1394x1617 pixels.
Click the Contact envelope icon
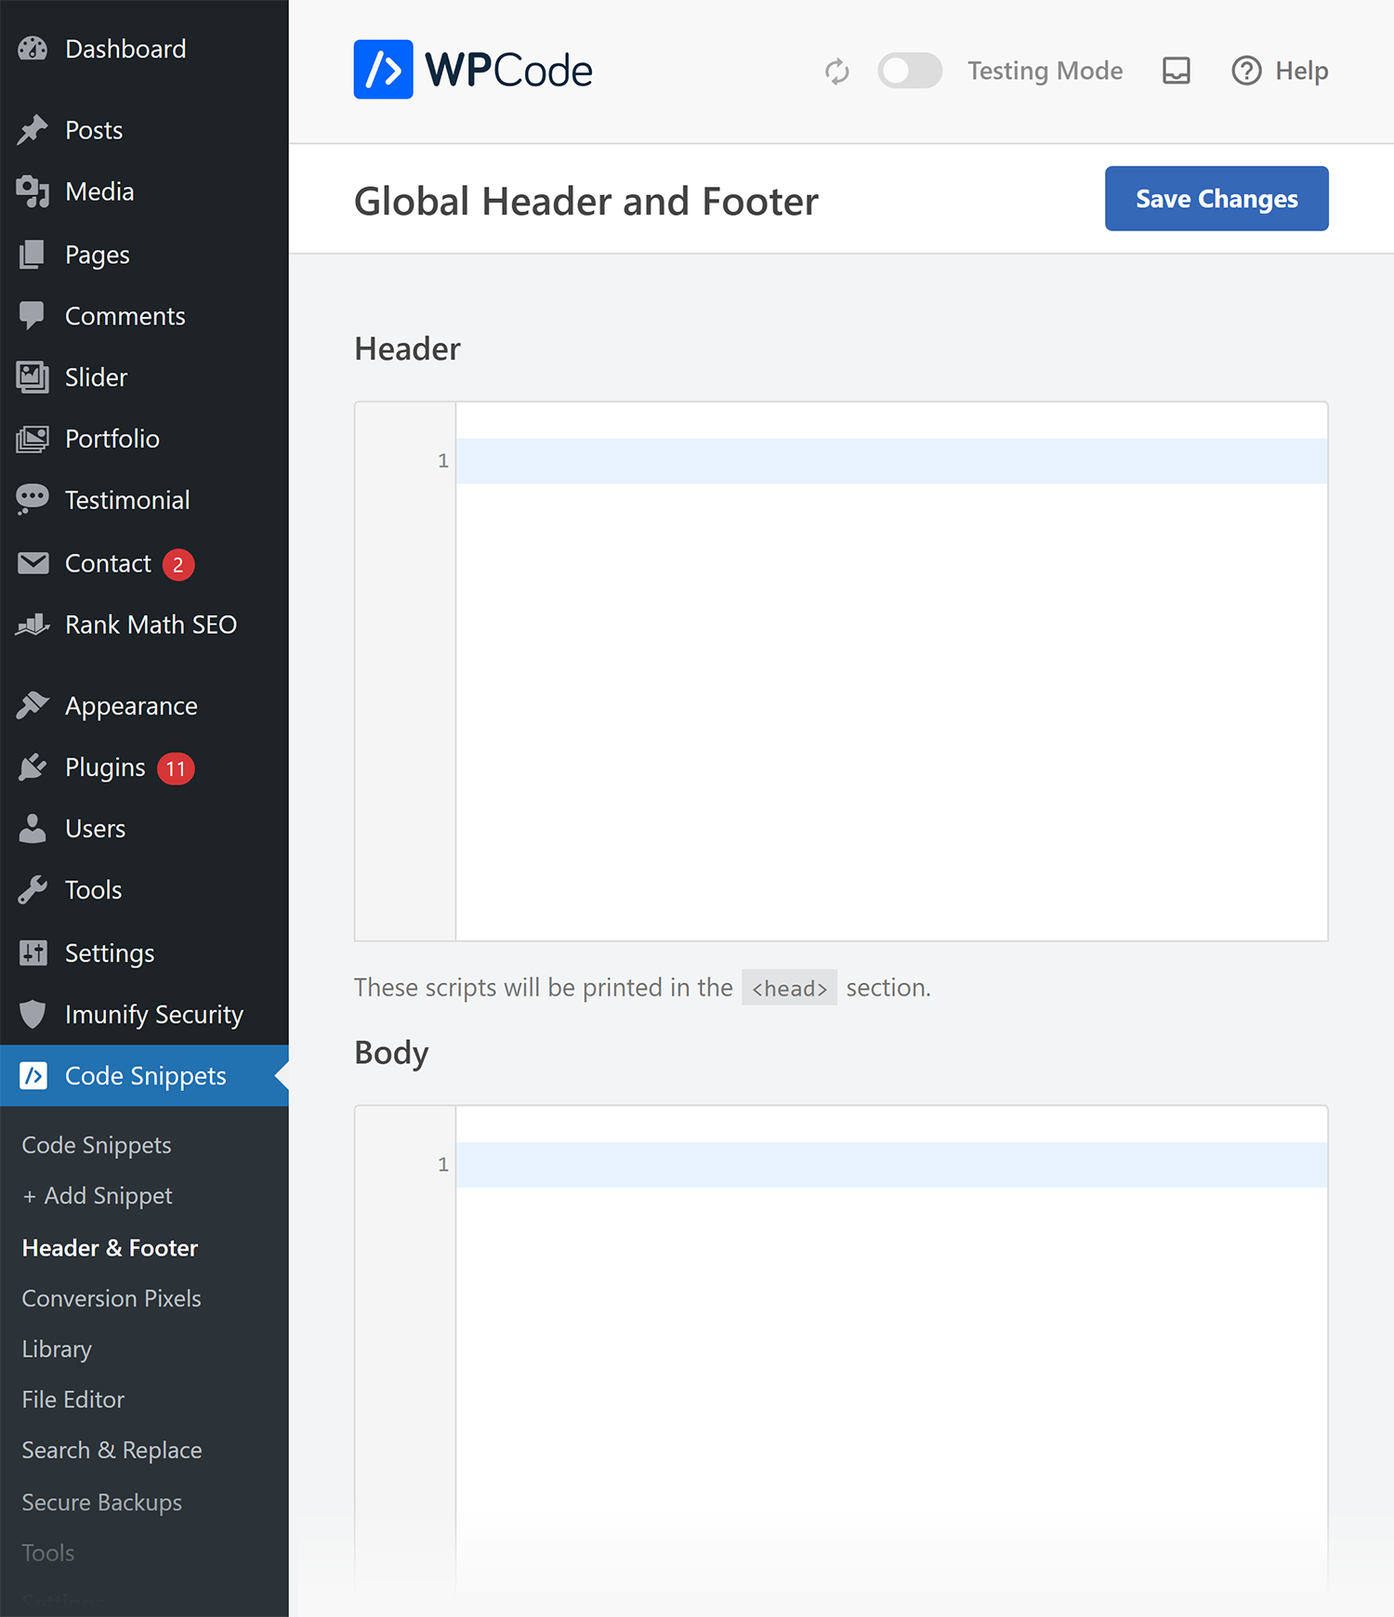click(x=33, y=563)
